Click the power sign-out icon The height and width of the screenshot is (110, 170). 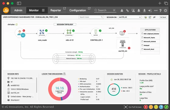tap(165, 10)
